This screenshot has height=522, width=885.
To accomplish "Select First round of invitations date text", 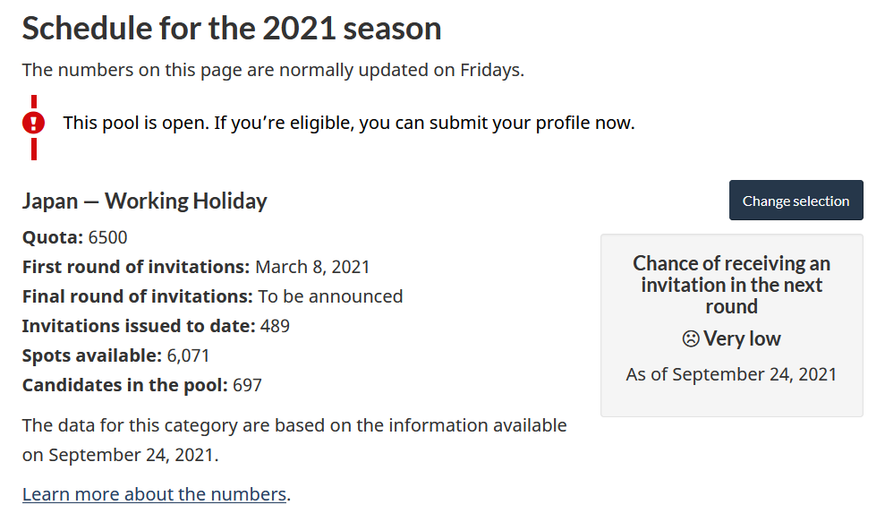I will pos(312,267).
